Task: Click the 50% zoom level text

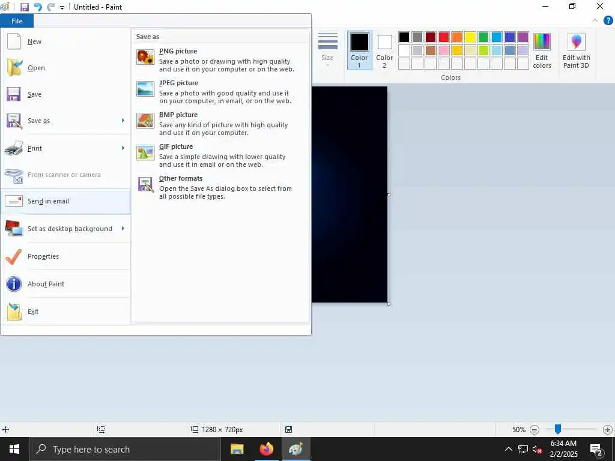Action: (x=518, y=430)
